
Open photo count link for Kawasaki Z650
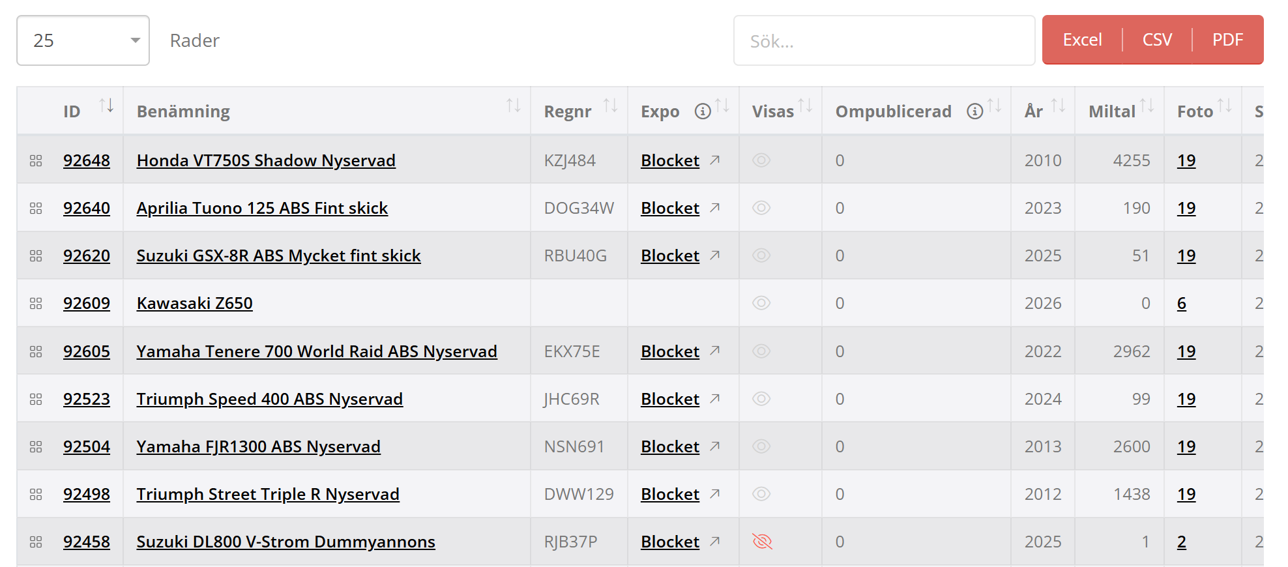(x=1182, y=303)
